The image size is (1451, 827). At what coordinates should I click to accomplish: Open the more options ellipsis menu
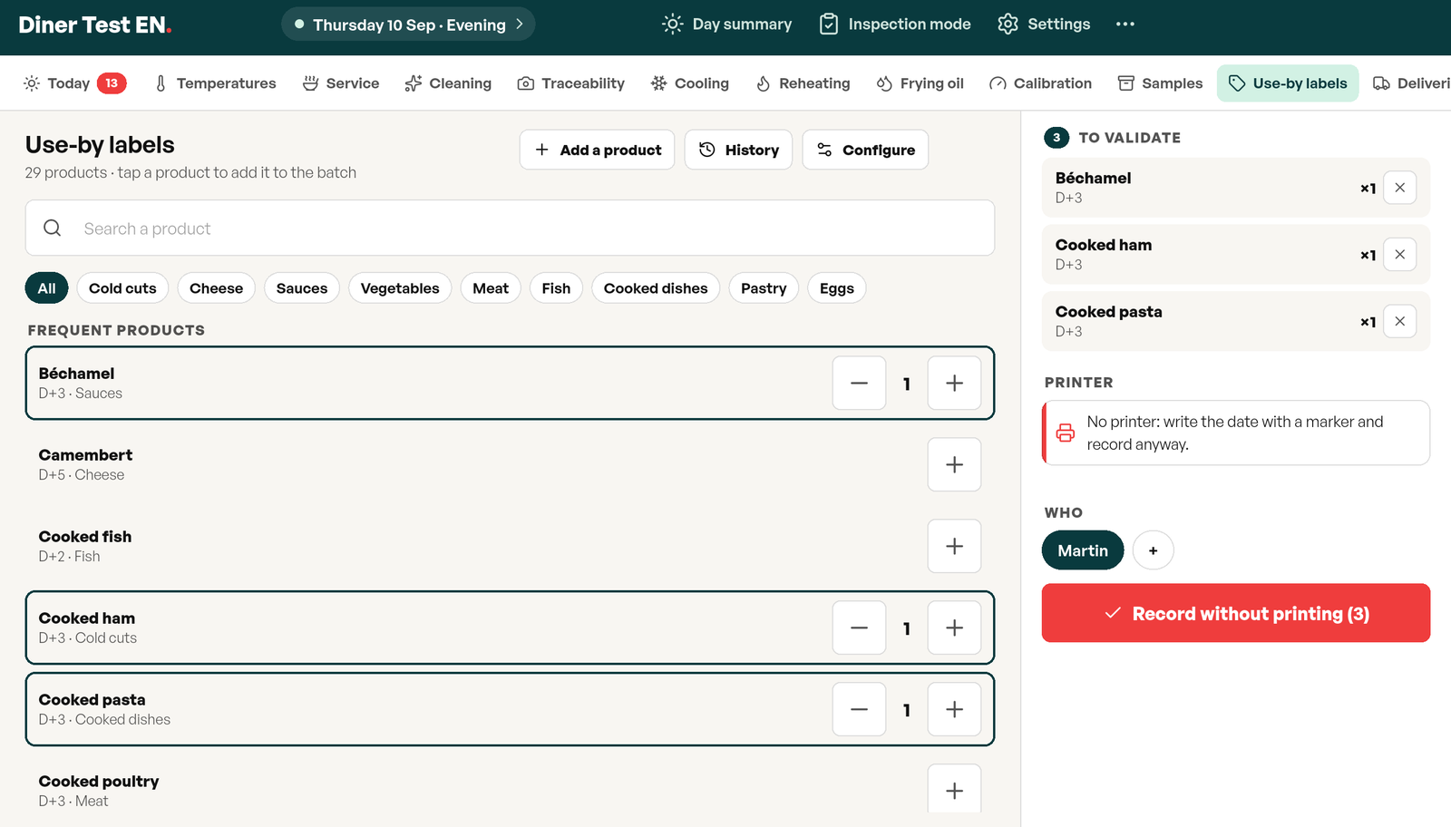coord(1125,24)
